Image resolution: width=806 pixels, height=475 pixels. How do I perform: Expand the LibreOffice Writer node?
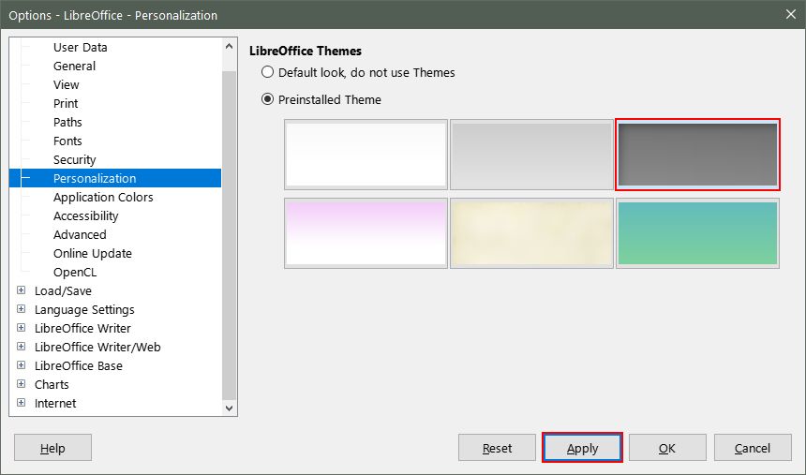point(21,328)
